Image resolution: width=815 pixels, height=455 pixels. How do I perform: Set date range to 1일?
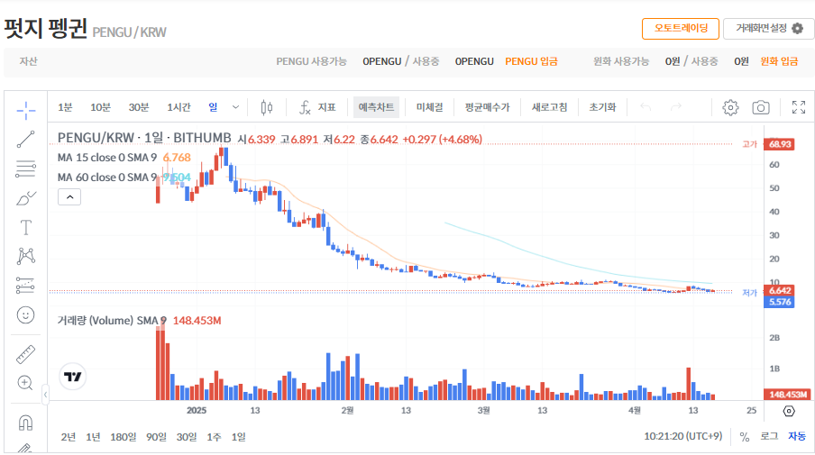click(x=239, y=437)
